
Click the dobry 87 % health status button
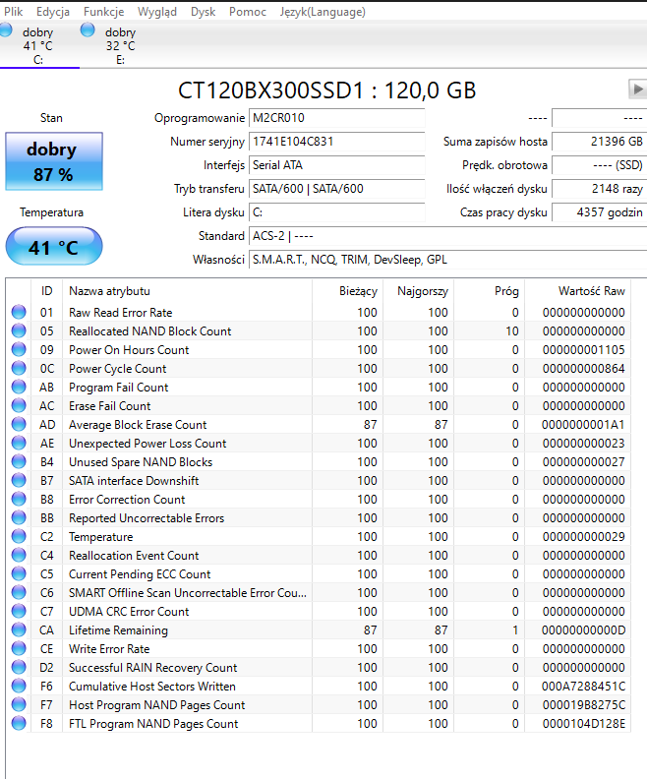[54, 161]
